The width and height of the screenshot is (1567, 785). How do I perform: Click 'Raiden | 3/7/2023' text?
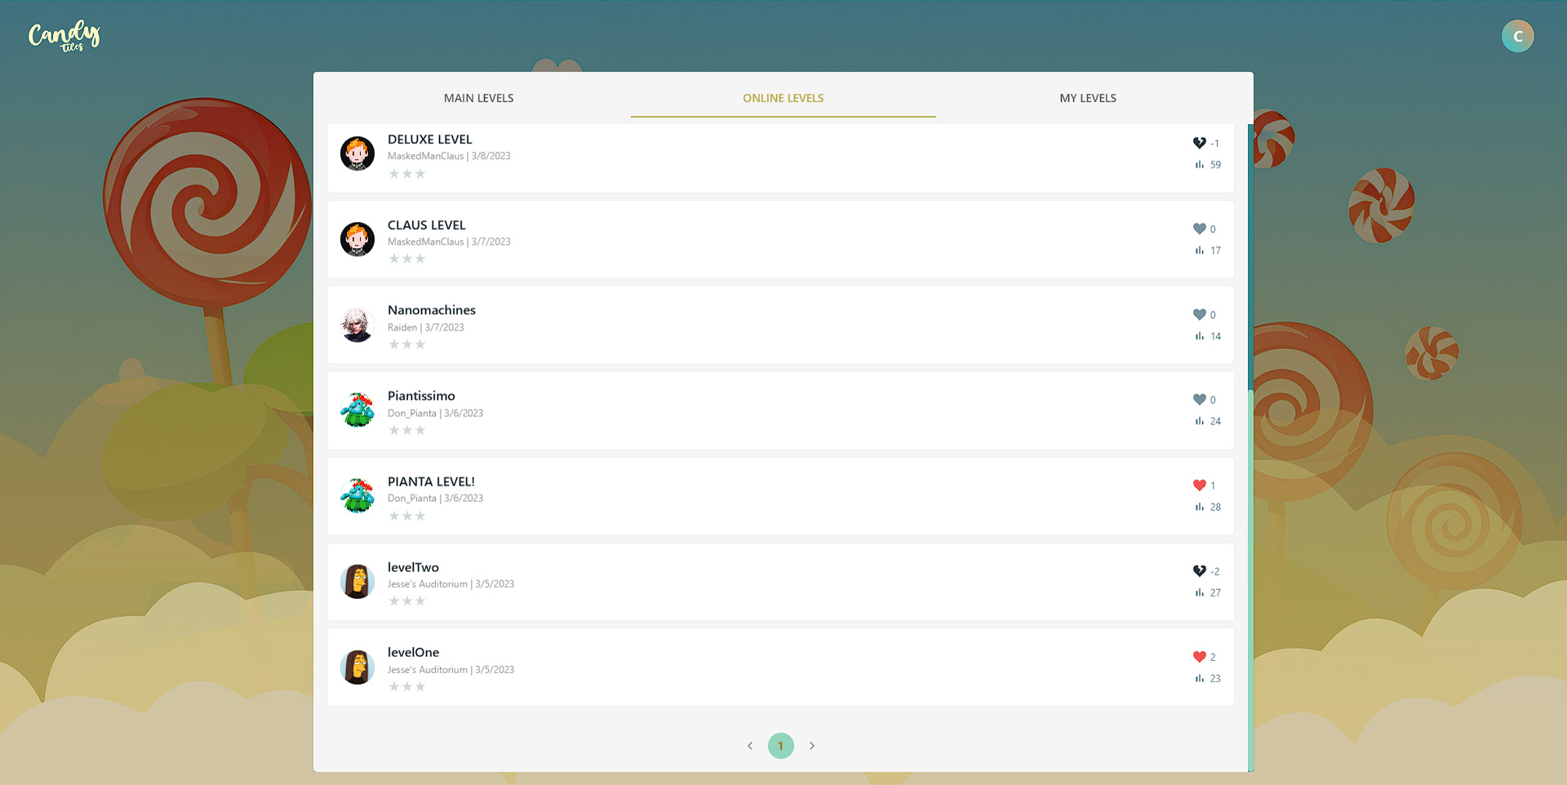click(x=425, y=327)
